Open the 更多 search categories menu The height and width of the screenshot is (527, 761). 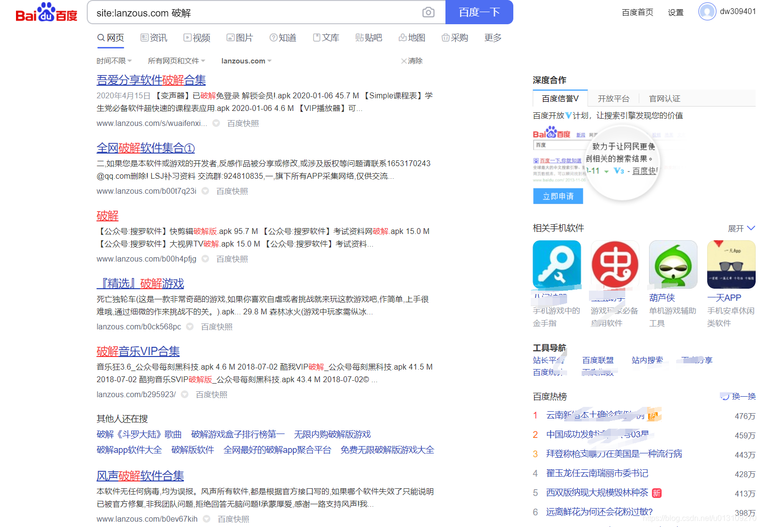tap(493, 38)
